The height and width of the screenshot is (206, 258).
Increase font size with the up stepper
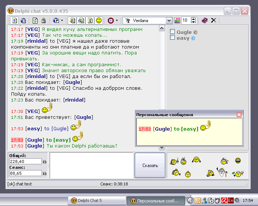point(194,19)
